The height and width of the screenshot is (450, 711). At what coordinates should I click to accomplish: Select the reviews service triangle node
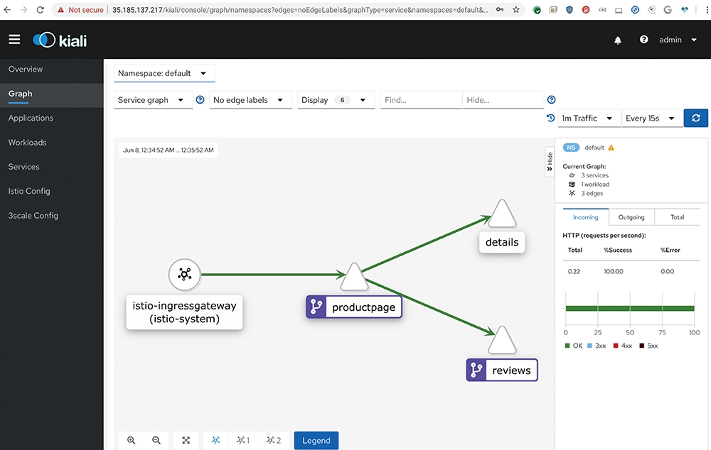pyautogui.click(x=503, y=341)
